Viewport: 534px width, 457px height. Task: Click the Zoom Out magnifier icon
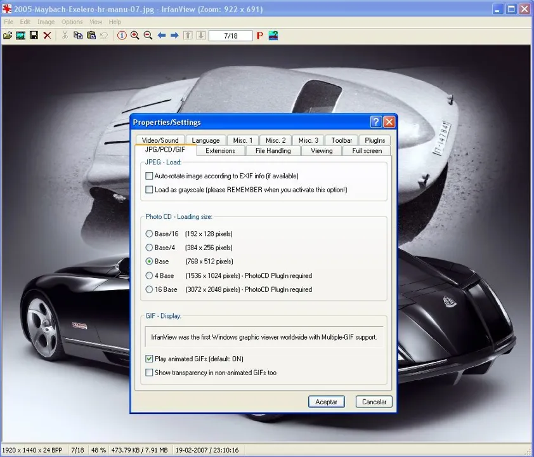[x=148, y=36]
